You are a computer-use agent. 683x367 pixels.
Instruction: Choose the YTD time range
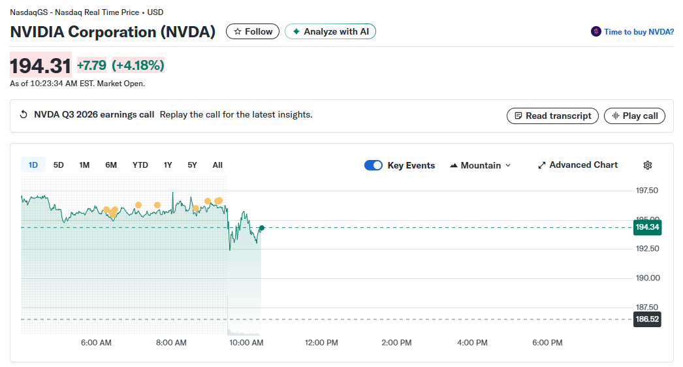pos(140,165)
